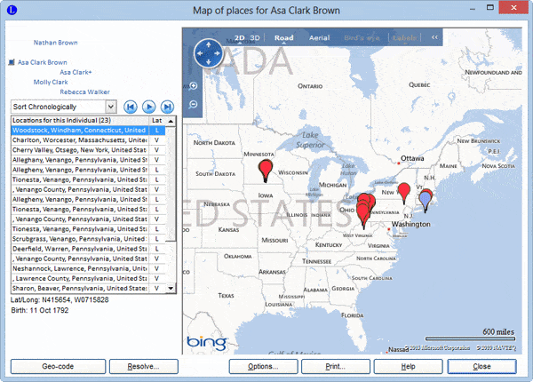Jump to last location playback button
533x382 pixels.
pos(167,107)
